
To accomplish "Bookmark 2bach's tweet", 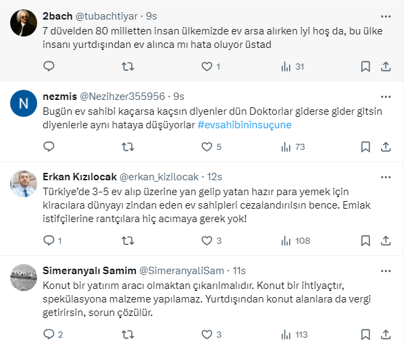I will point(365,66).
